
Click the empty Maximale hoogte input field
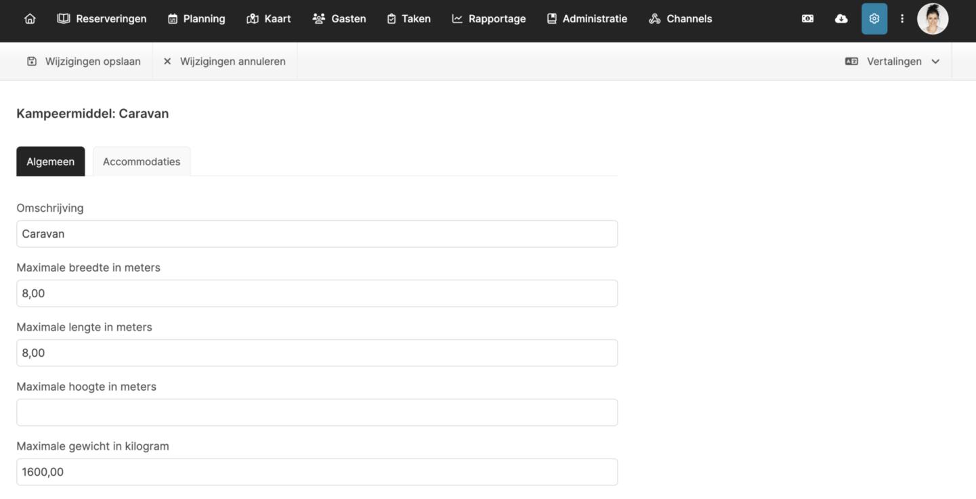pos(317,412)
